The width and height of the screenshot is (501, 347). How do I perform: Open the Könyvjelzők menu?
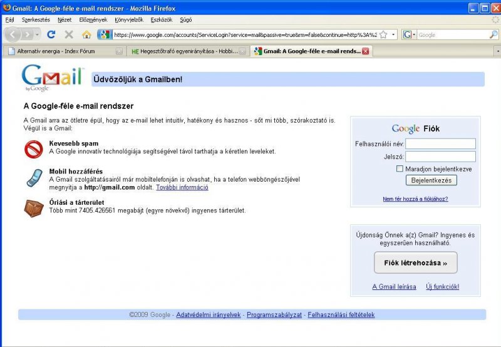129,20
